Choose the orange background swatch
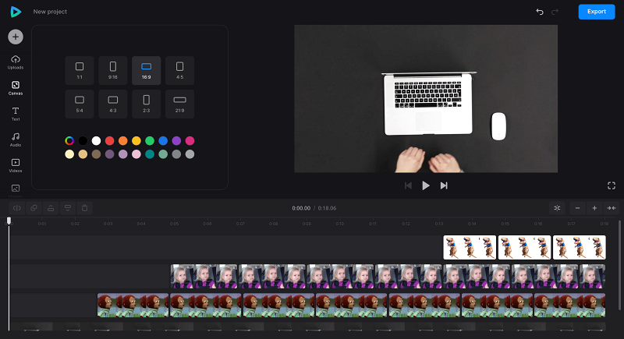 (123, 141)
